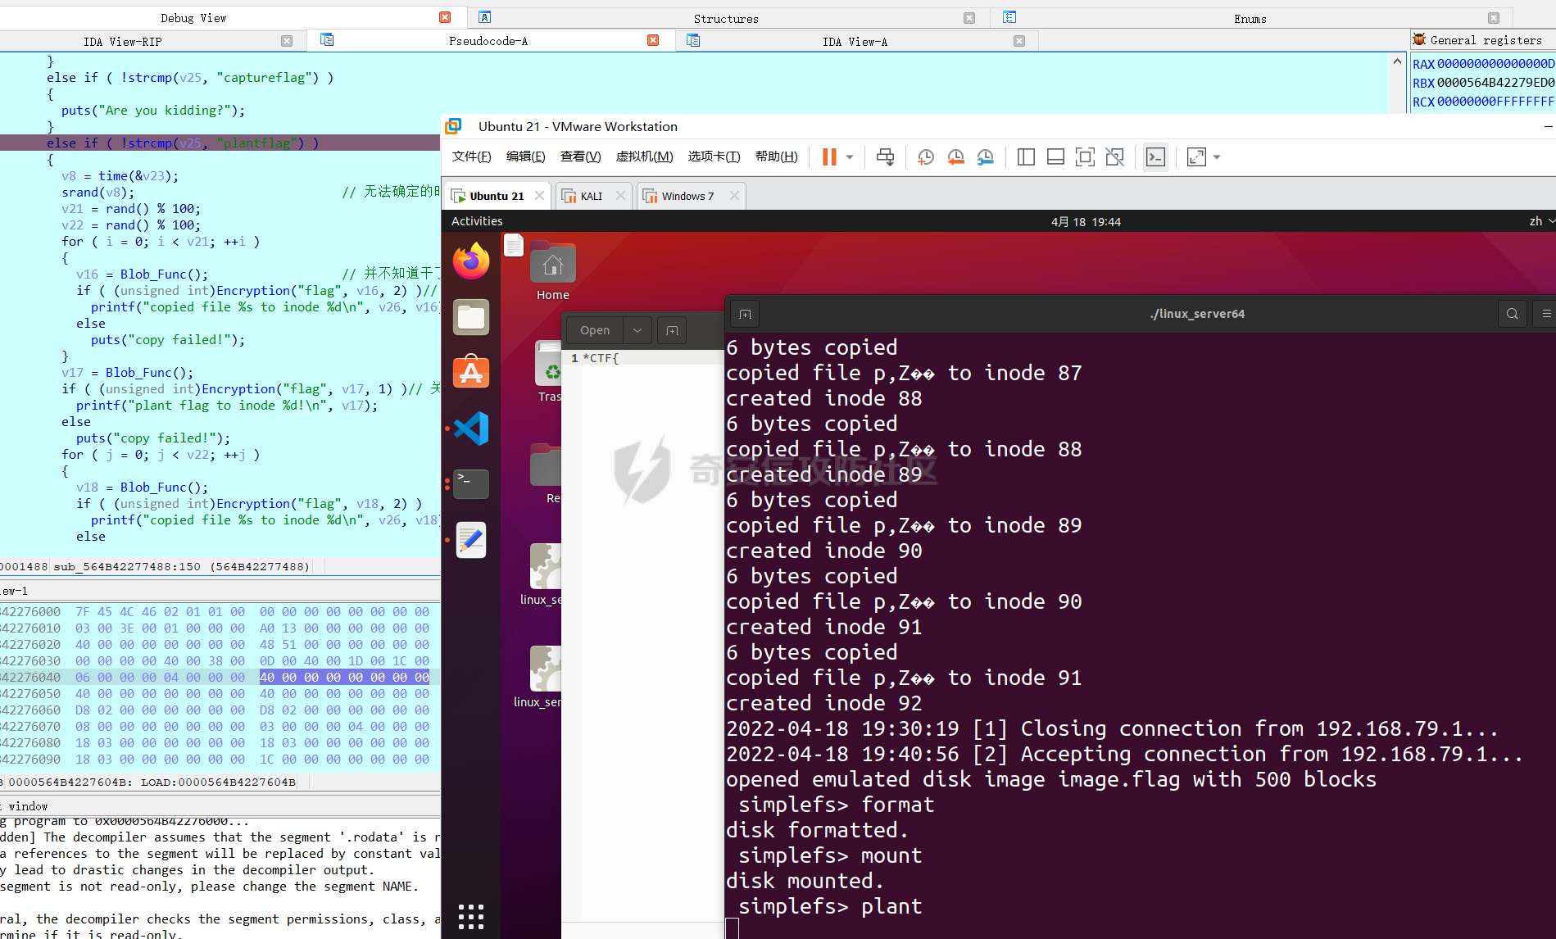The width and height of the screenshot is (1556, 939).
Task: Select the Debug View tab in IDA
Action: click(x=193, y=18)
